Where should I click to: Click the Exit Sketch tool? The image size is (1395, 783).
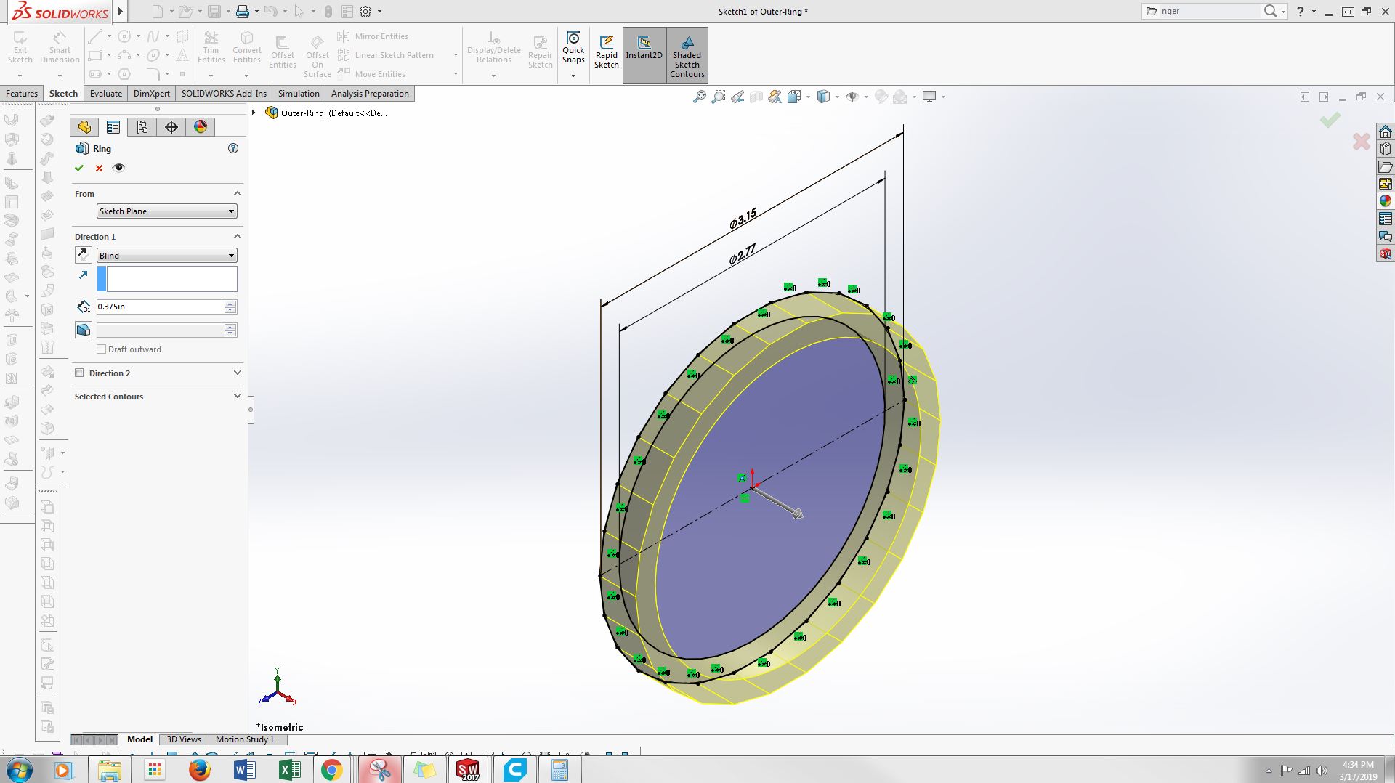click(x=20, y=48)
